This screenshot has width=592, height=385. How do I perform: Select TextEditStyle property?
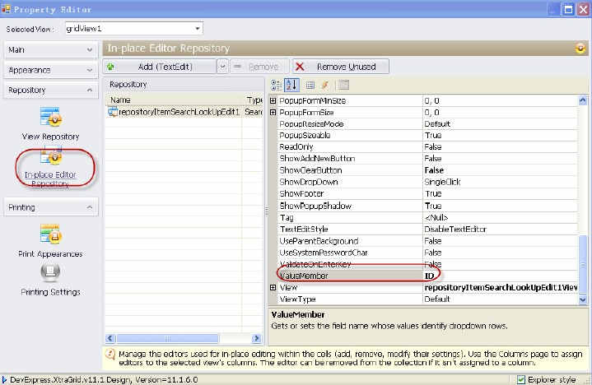427,230
